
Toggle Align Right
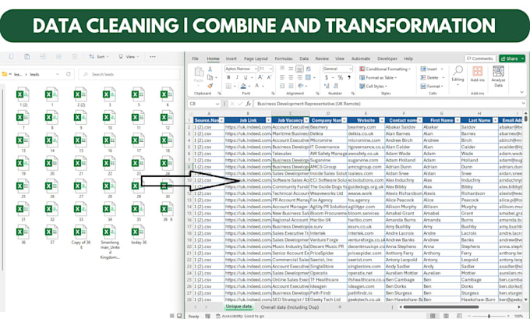click(x=299, y=77)
